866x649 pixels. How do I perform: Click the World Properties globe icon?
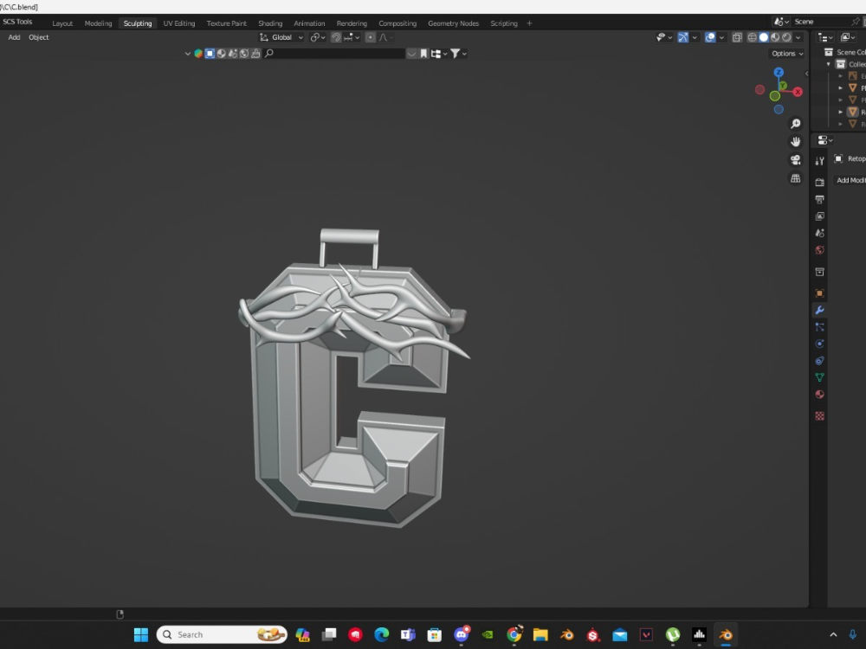[819, 249]
